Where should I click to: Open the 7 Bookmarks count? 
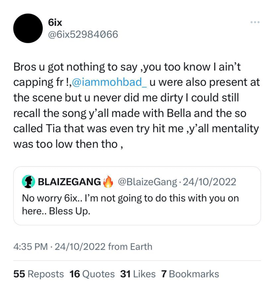[190, 274]
